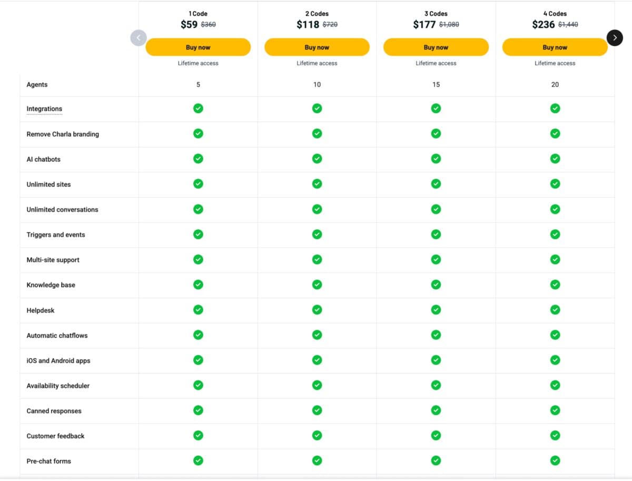Click Buy now for the 1 Code plan
Viewport: 632px width, 481px height.
(x=198, y=47)
